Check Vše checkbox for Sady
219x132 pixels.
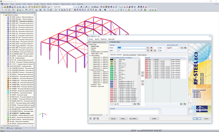tap(158, 51)
